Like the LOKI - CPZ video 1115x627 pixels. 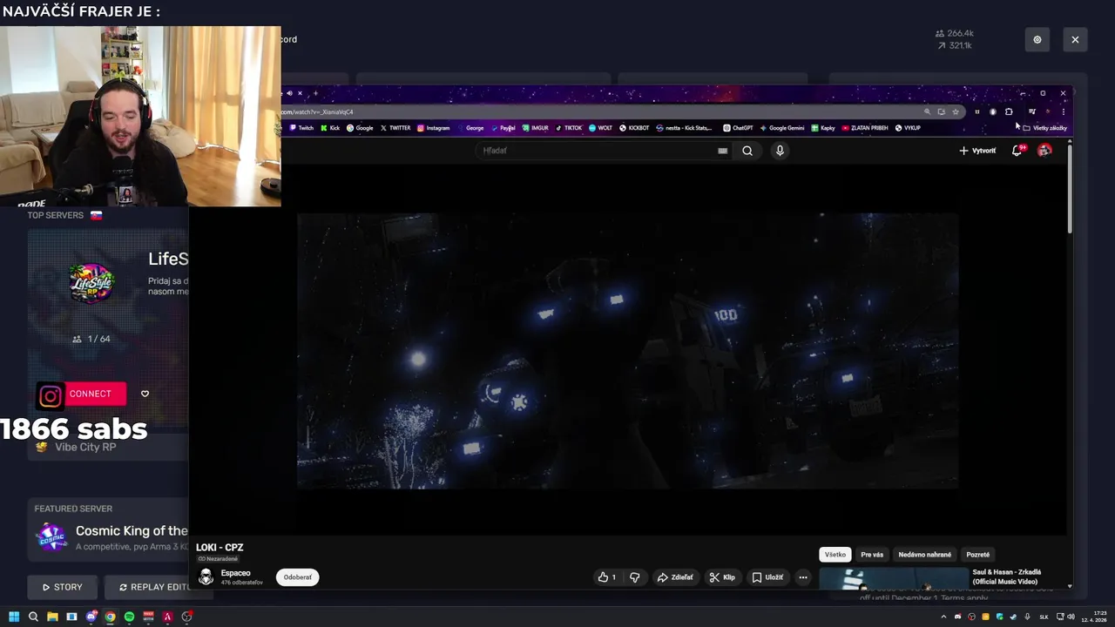(606, 577)
